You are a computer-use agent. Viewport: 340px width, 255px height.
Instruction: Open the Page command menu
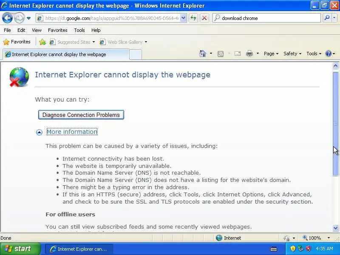[271, 54]
